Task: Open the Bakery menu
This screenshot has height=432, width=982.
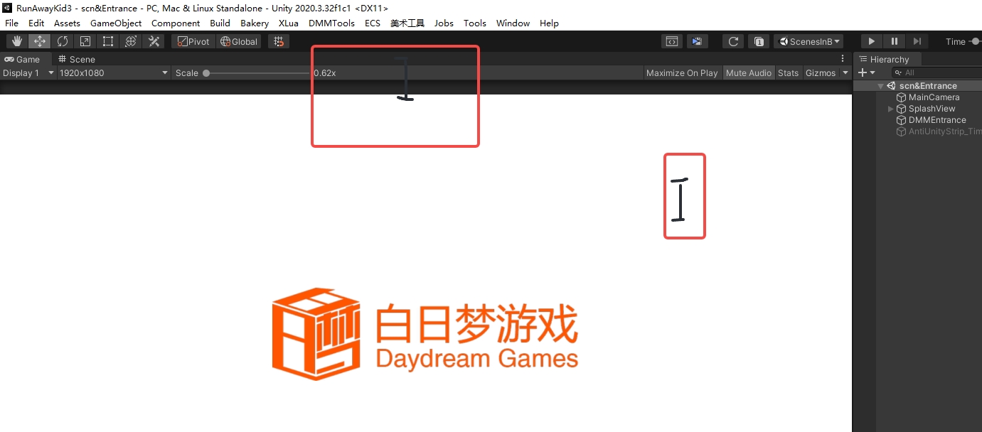Action: point(255,23)
